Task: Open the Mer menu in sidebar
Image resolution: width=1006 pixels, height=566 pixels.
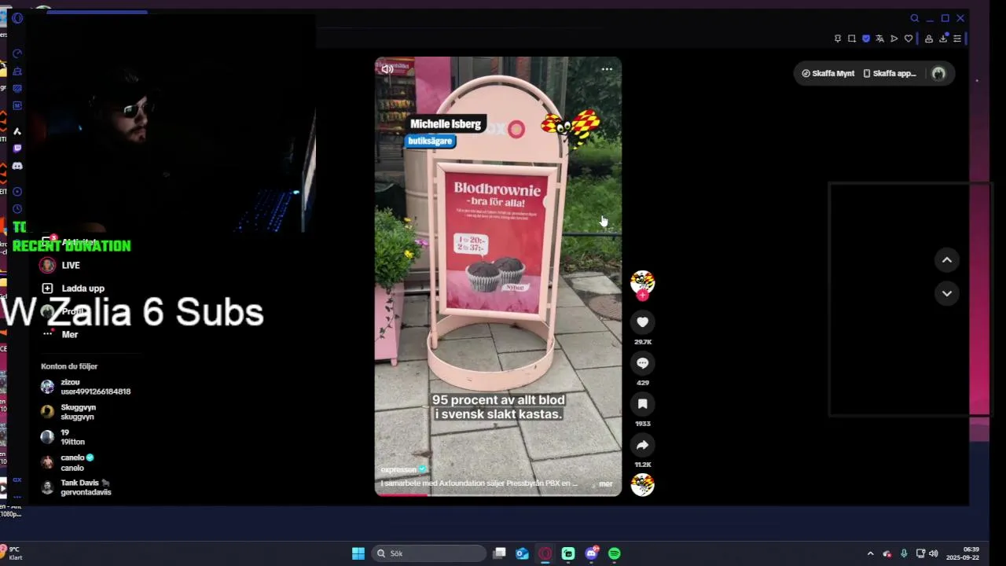Action: (69, 334)
